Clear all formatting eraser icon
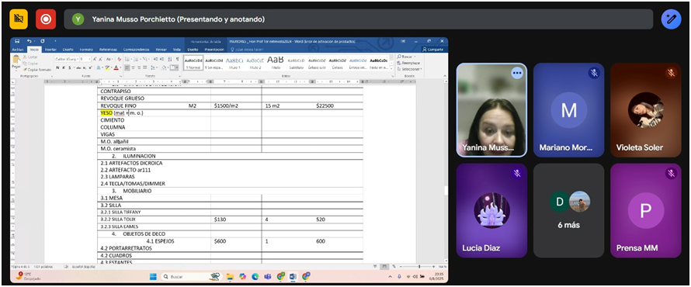This screenshot has width=691, height=287. coord(119,59)
